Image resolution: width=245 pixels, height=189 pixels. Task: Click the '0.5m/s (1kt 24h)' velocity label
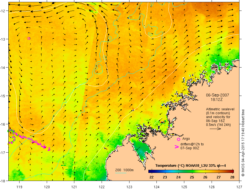[x=218, y=125]
